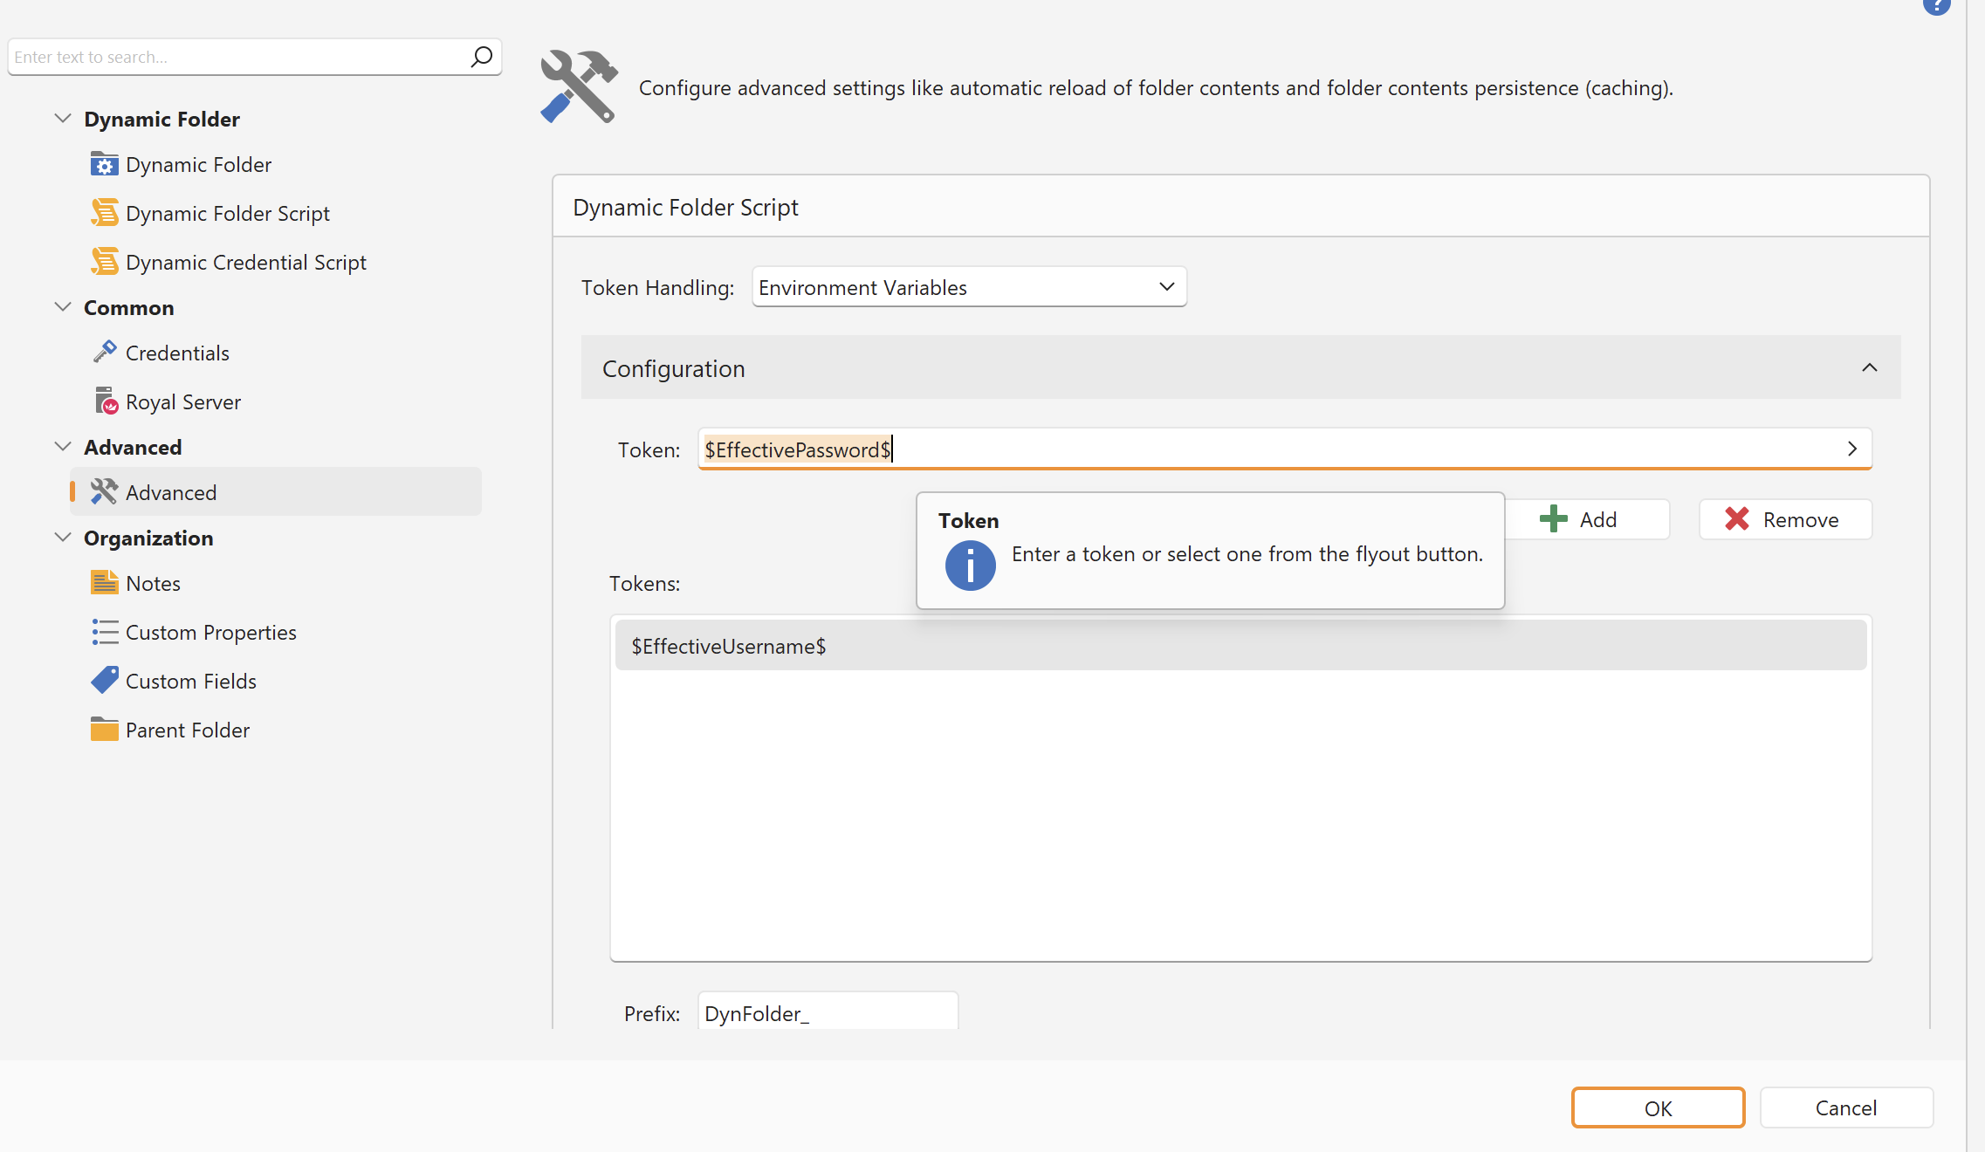Open the Dynamic Credential Script page
The image size is (1985, 1152).
(x=245, y=262)
